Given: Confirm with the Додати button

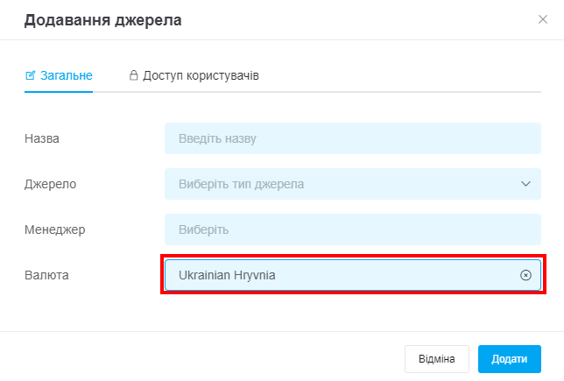Looking at the screenshot, I should tap(510, 359).
